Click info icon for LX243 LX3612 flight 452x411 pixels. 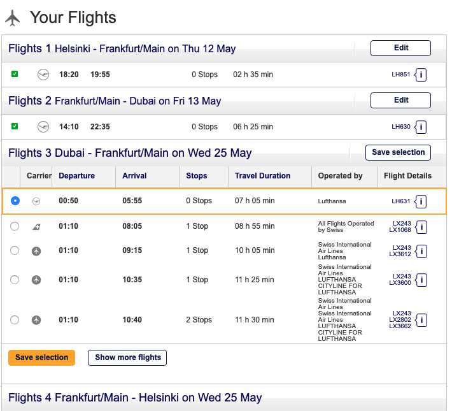pyautogui.click(x=421, y=251)
